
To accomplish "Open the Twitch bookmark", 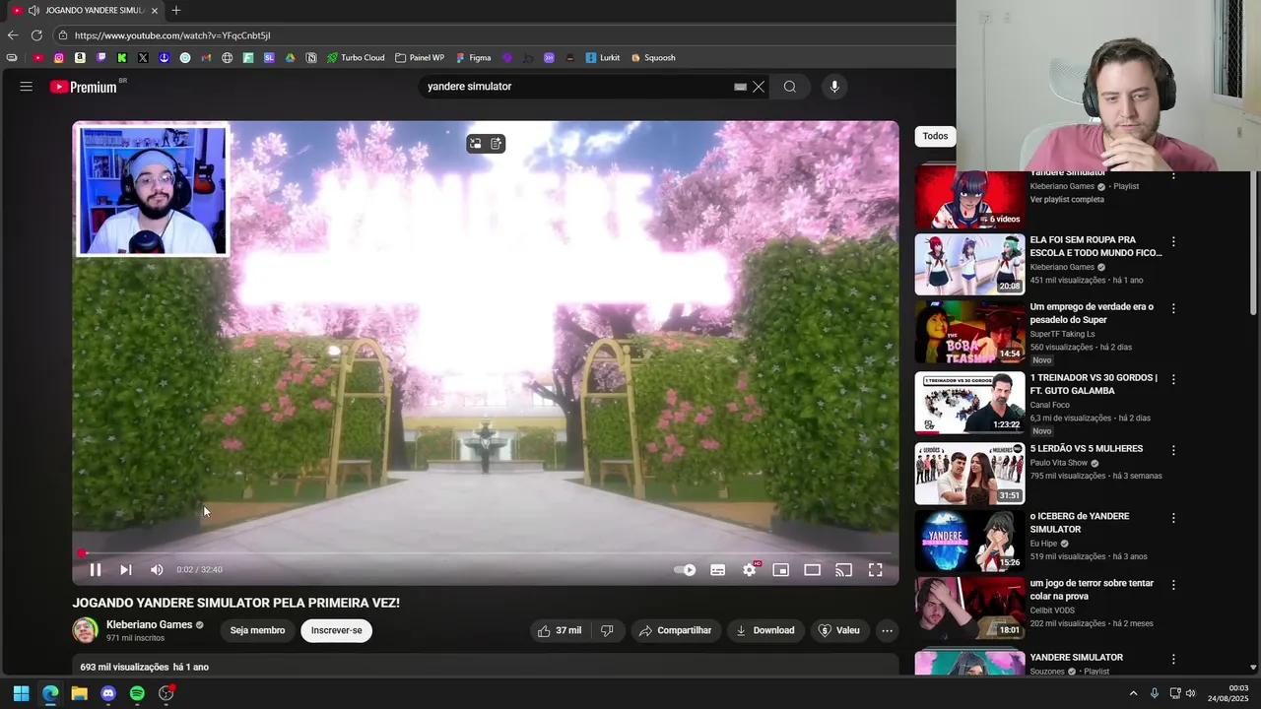I will click(x=101, y=58).
